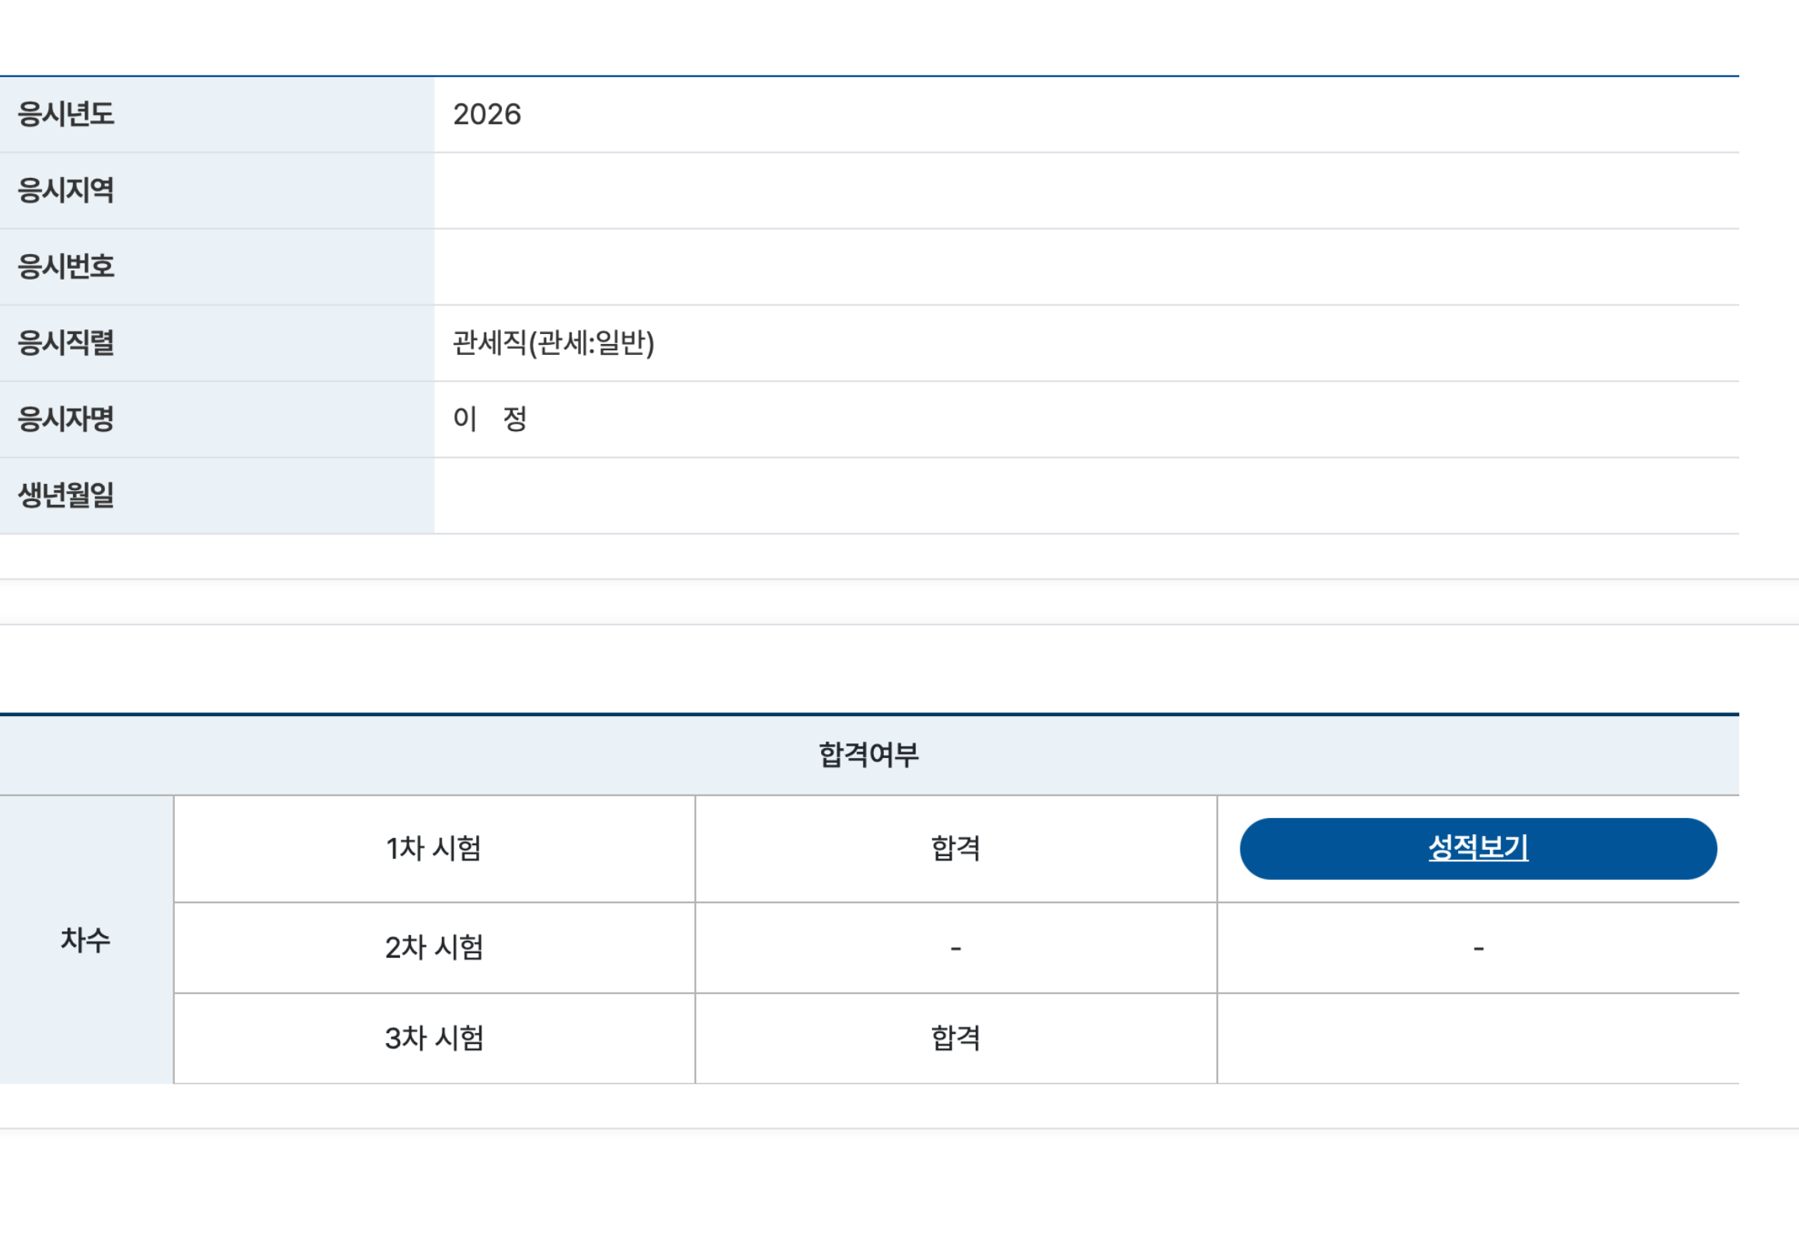The height and width of the screenshot is (1235, 1799).
Task: Click the 관세직(관세:일반) value text
Action: [554, 343]
